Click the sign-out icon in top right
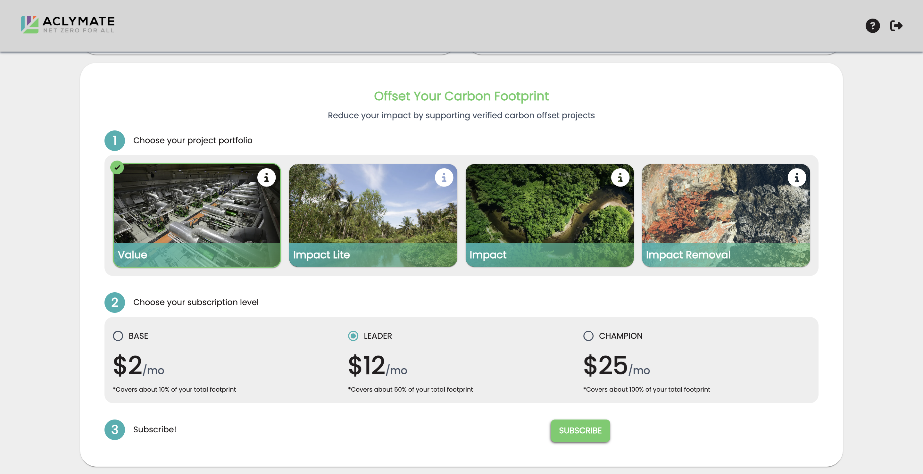 click(x=897, y=25)
